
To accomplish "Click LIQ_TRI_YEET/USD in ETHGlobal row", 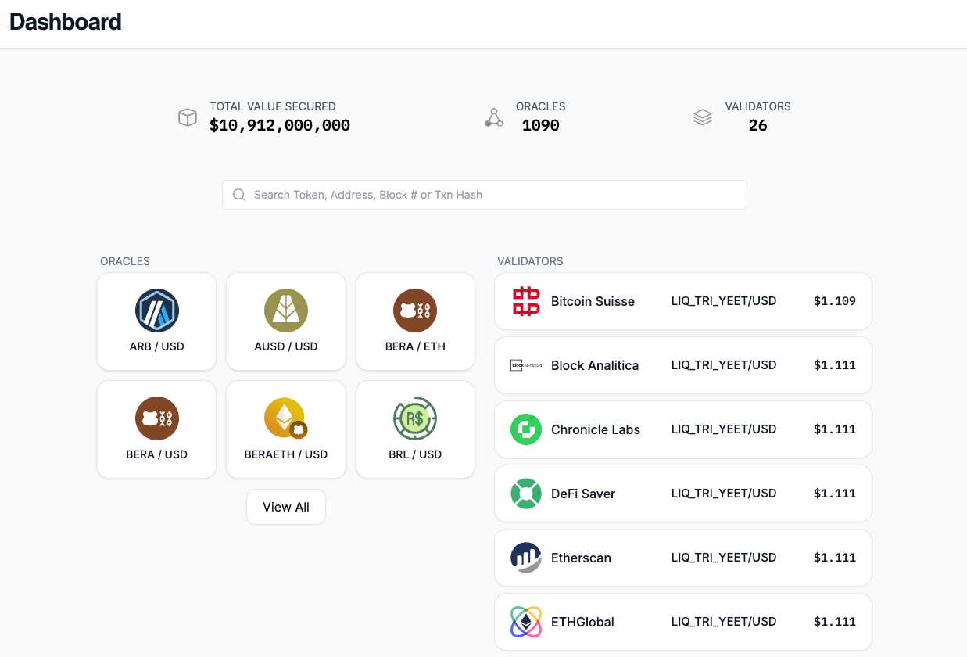I will tap(724, 621).
